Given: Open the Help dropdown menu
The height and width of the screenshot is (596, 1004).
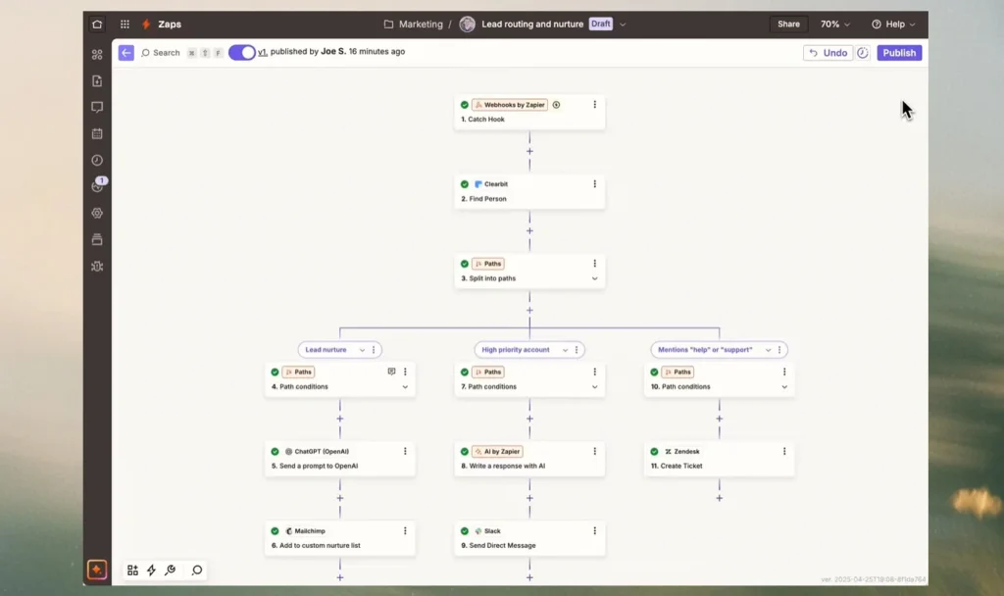Looking at the screenshot, I should [893, 25].
